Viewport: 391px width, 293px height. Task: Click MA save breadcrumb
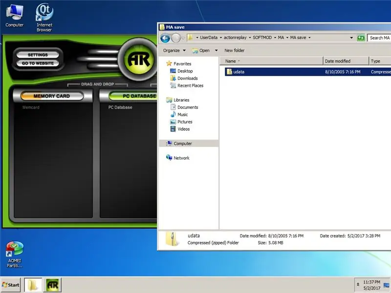pos(298,38)
